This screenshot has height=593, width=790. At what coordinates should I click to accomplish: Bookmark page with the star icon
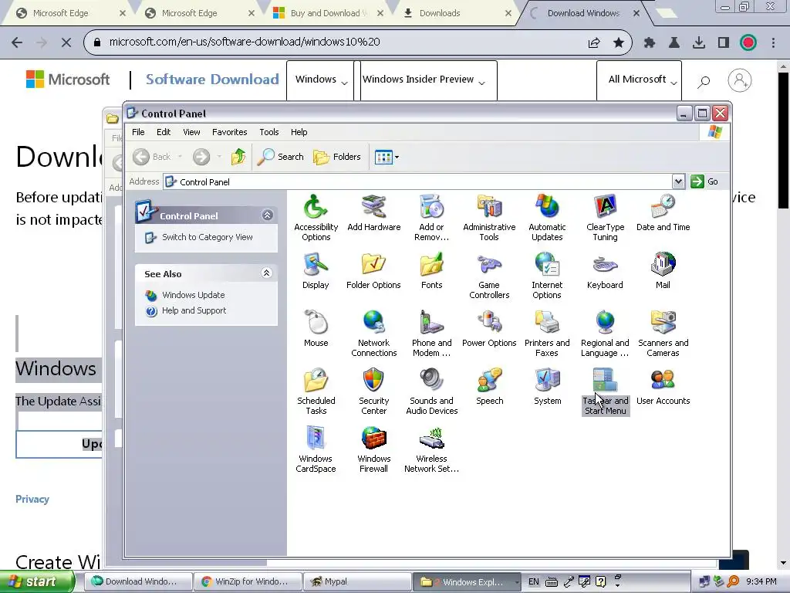tap(619, 42)
